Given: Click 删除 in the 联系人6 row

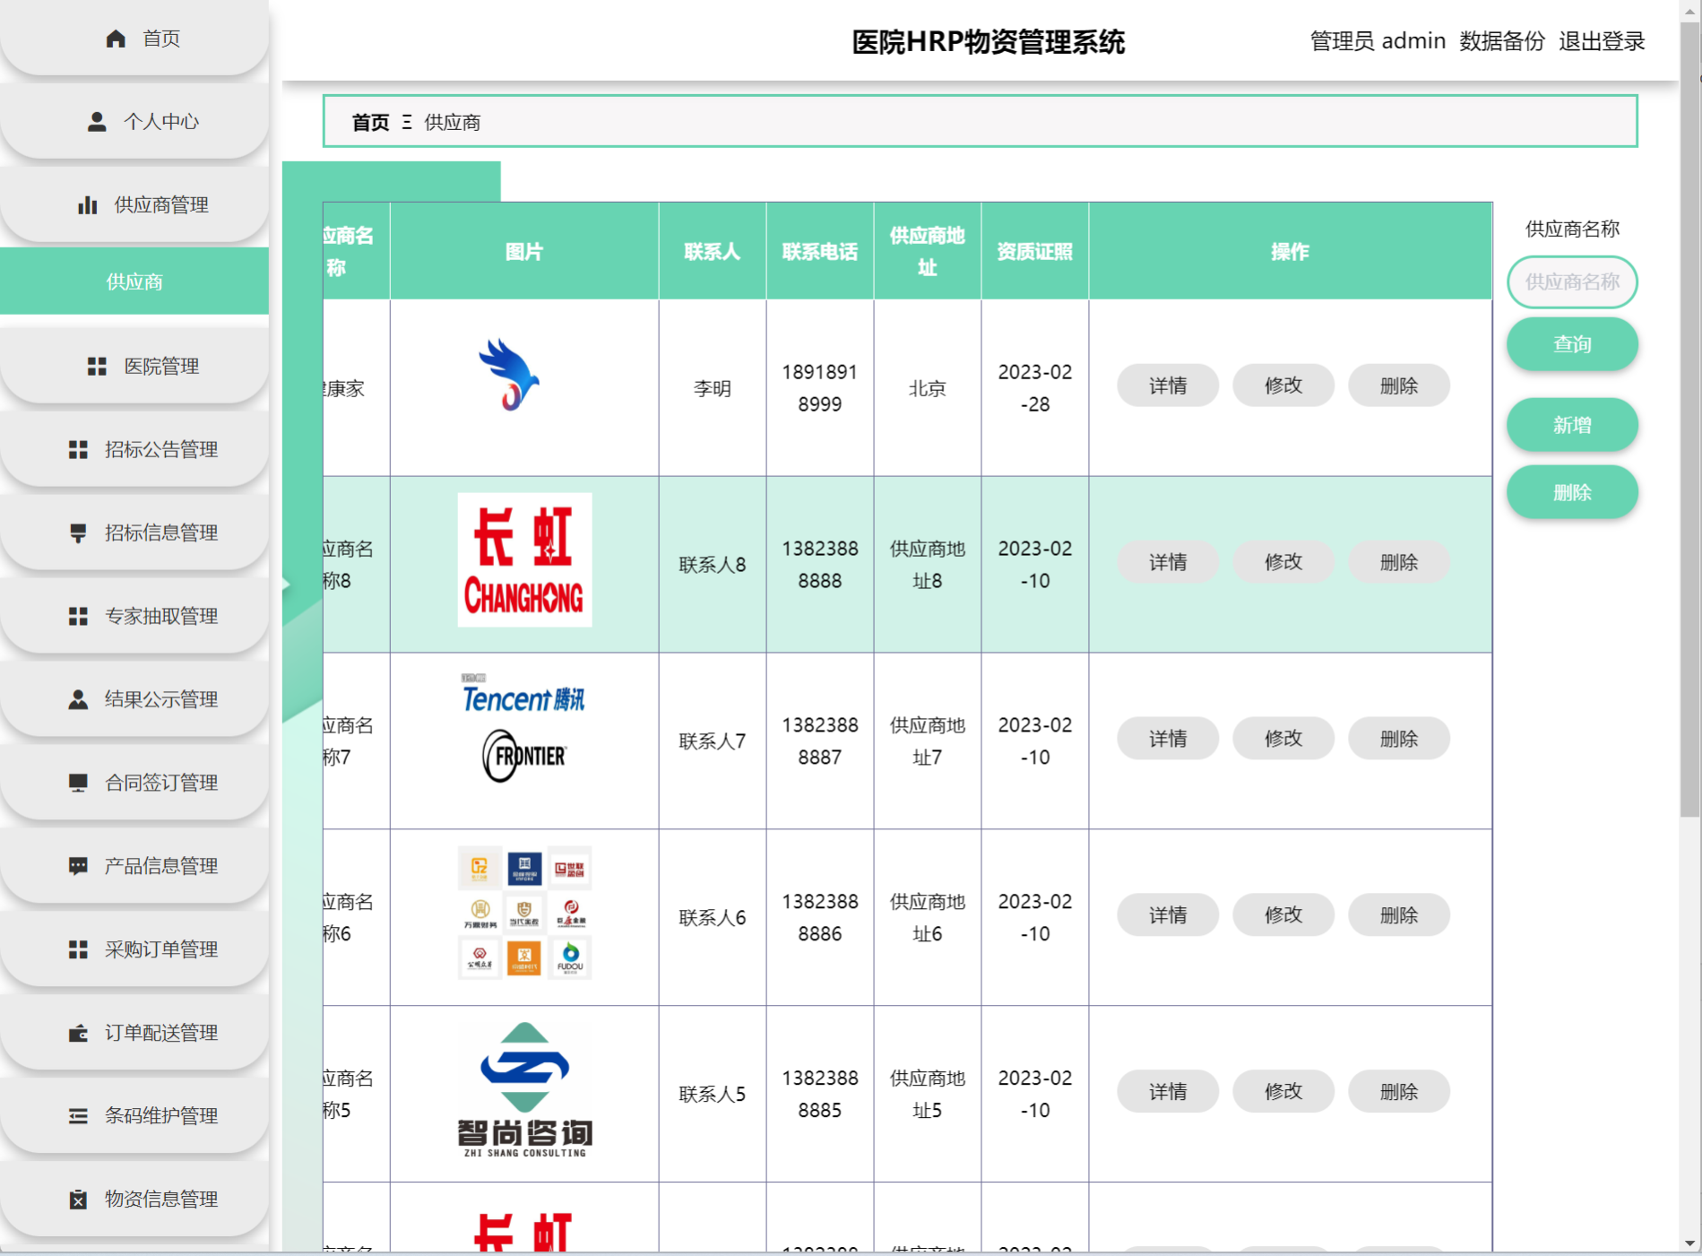Looking at the screenshot, I should 1399,915.
